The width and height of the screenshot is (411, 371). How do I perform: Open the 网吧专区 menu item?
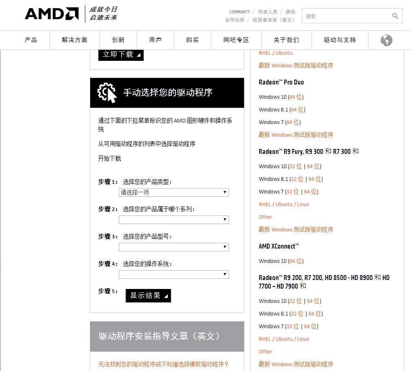[x=235, y=40]
